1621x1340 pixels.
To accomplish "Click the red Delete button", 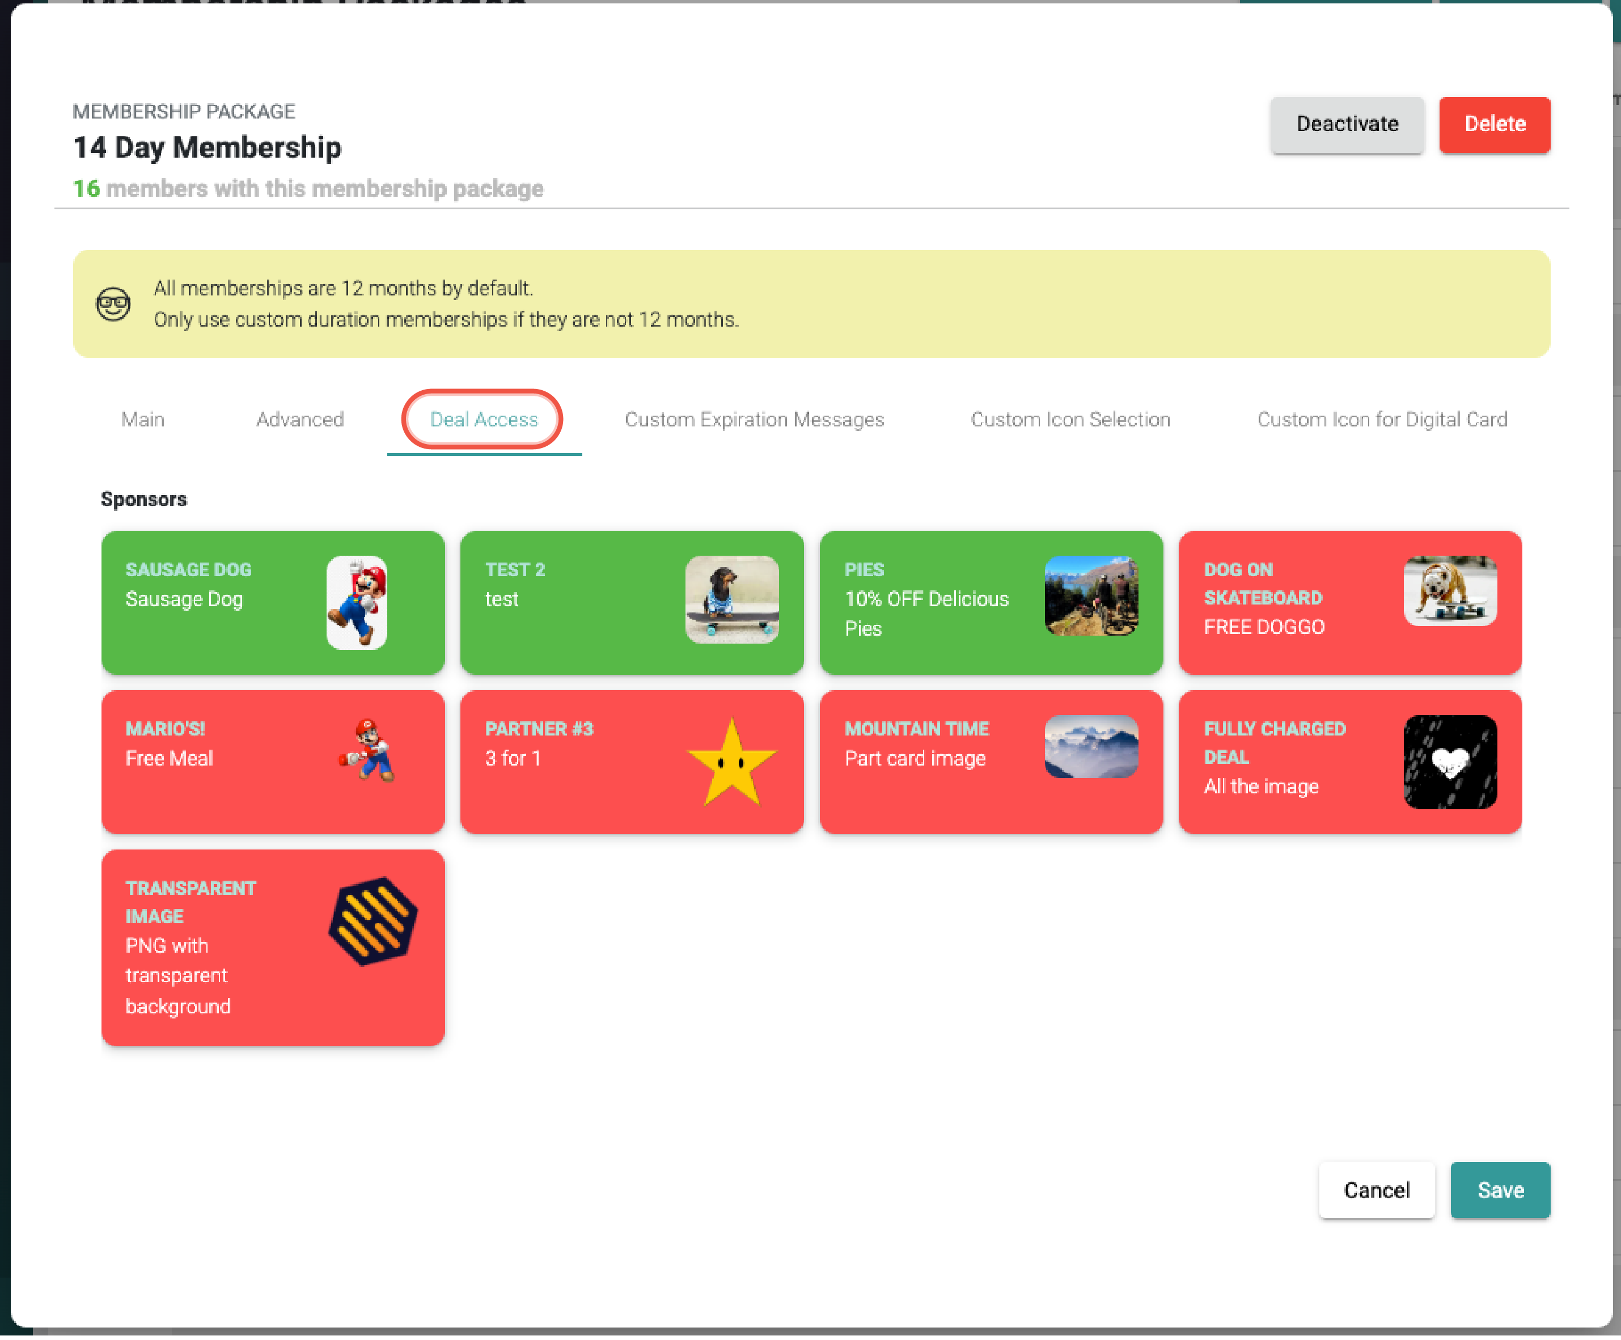I will pyautogui.click(x=1495, y=124).
